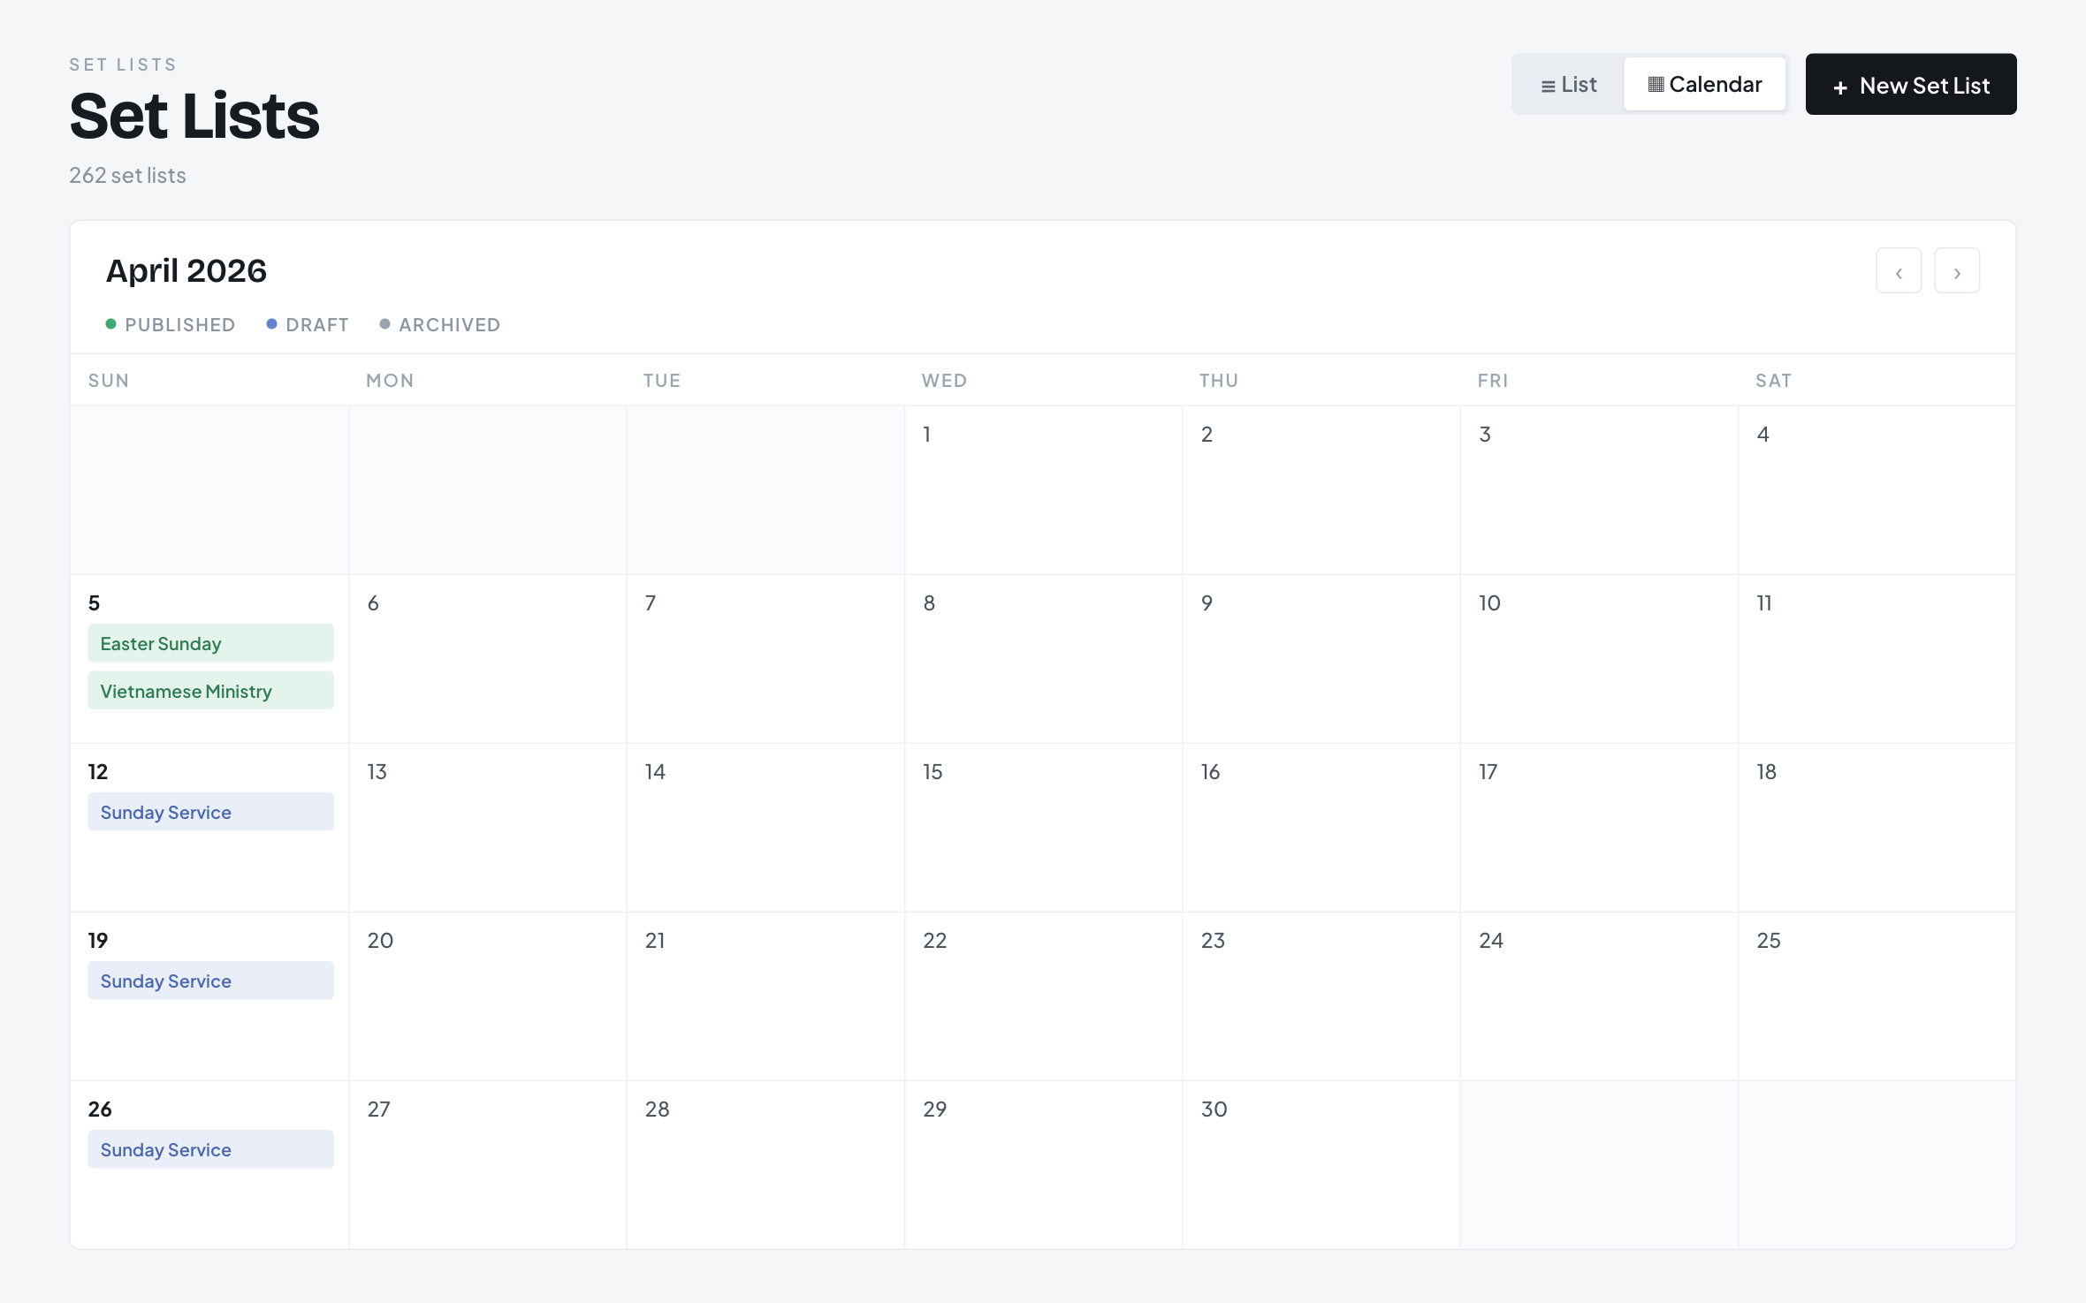Viewport: 2086px width, 1303px height.
Task: Click the ARCHIVED legend label
Action: 449,325
